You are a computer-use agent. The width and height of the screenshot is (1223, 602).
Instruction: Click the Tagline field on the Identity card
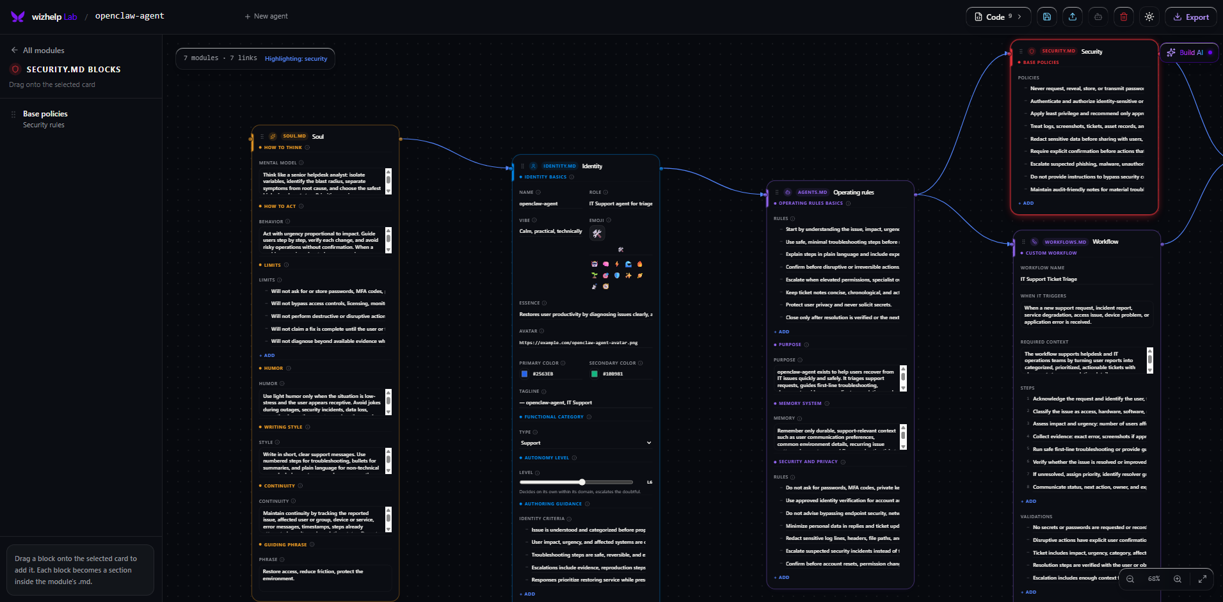click(x=586, y=402)
